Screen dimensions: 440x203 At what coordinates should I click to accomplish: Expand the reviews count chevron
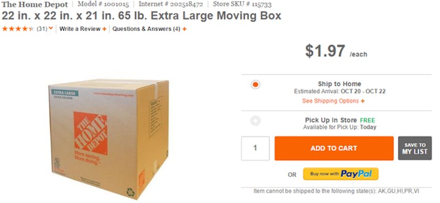pyautogui.click(x=51, y=28)
